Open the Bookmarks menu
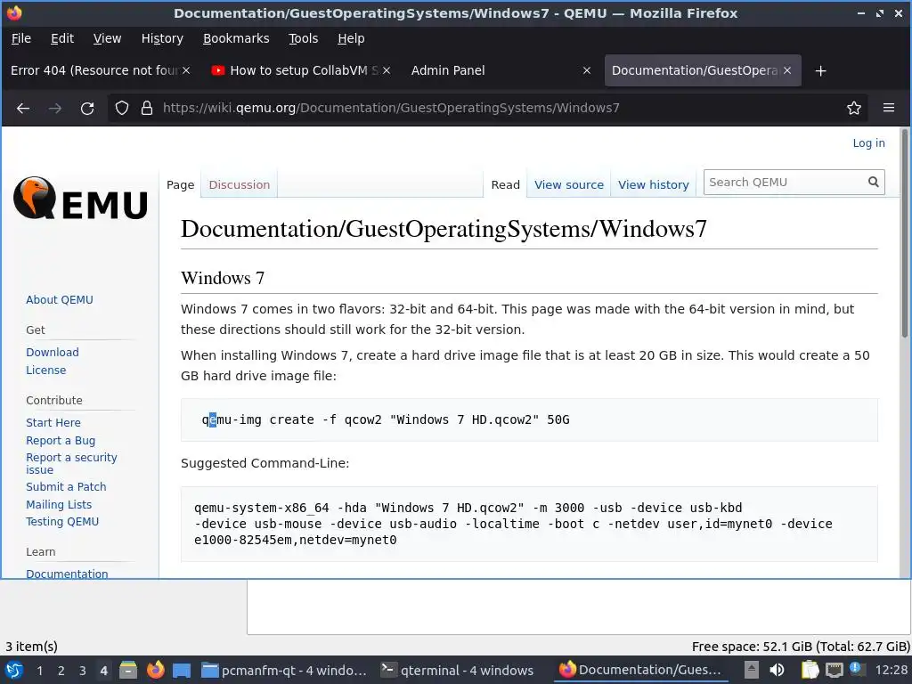 236,38
